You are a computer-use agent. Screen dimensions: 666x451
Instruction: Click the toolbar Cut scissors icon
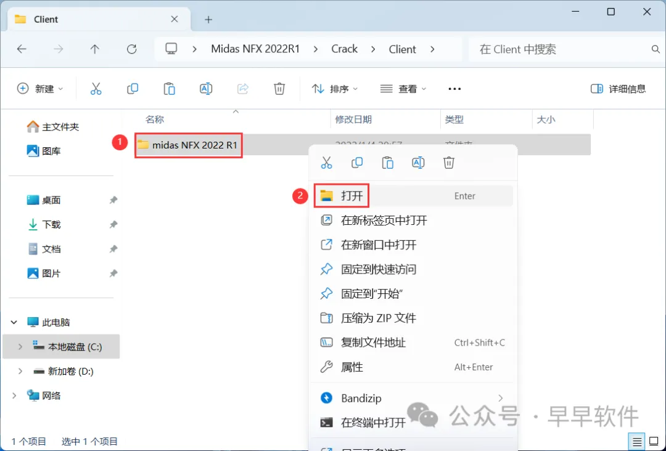[96, 89]
